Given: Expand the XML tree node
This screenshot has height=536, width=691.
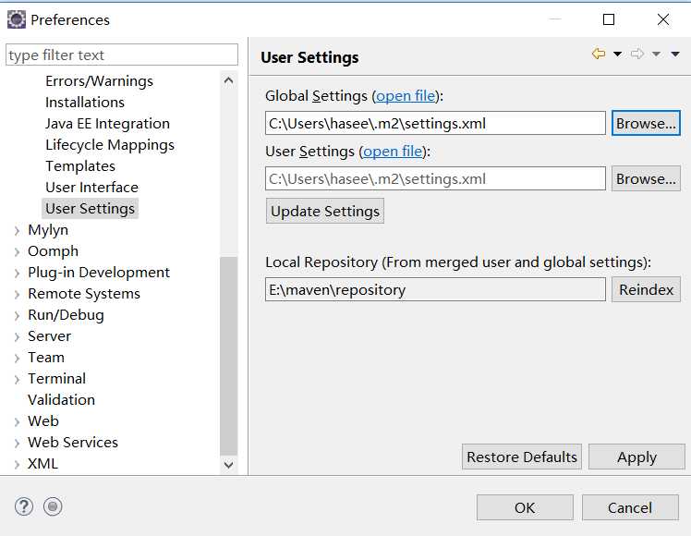Looking at the screenshot, I should [17, 464].
